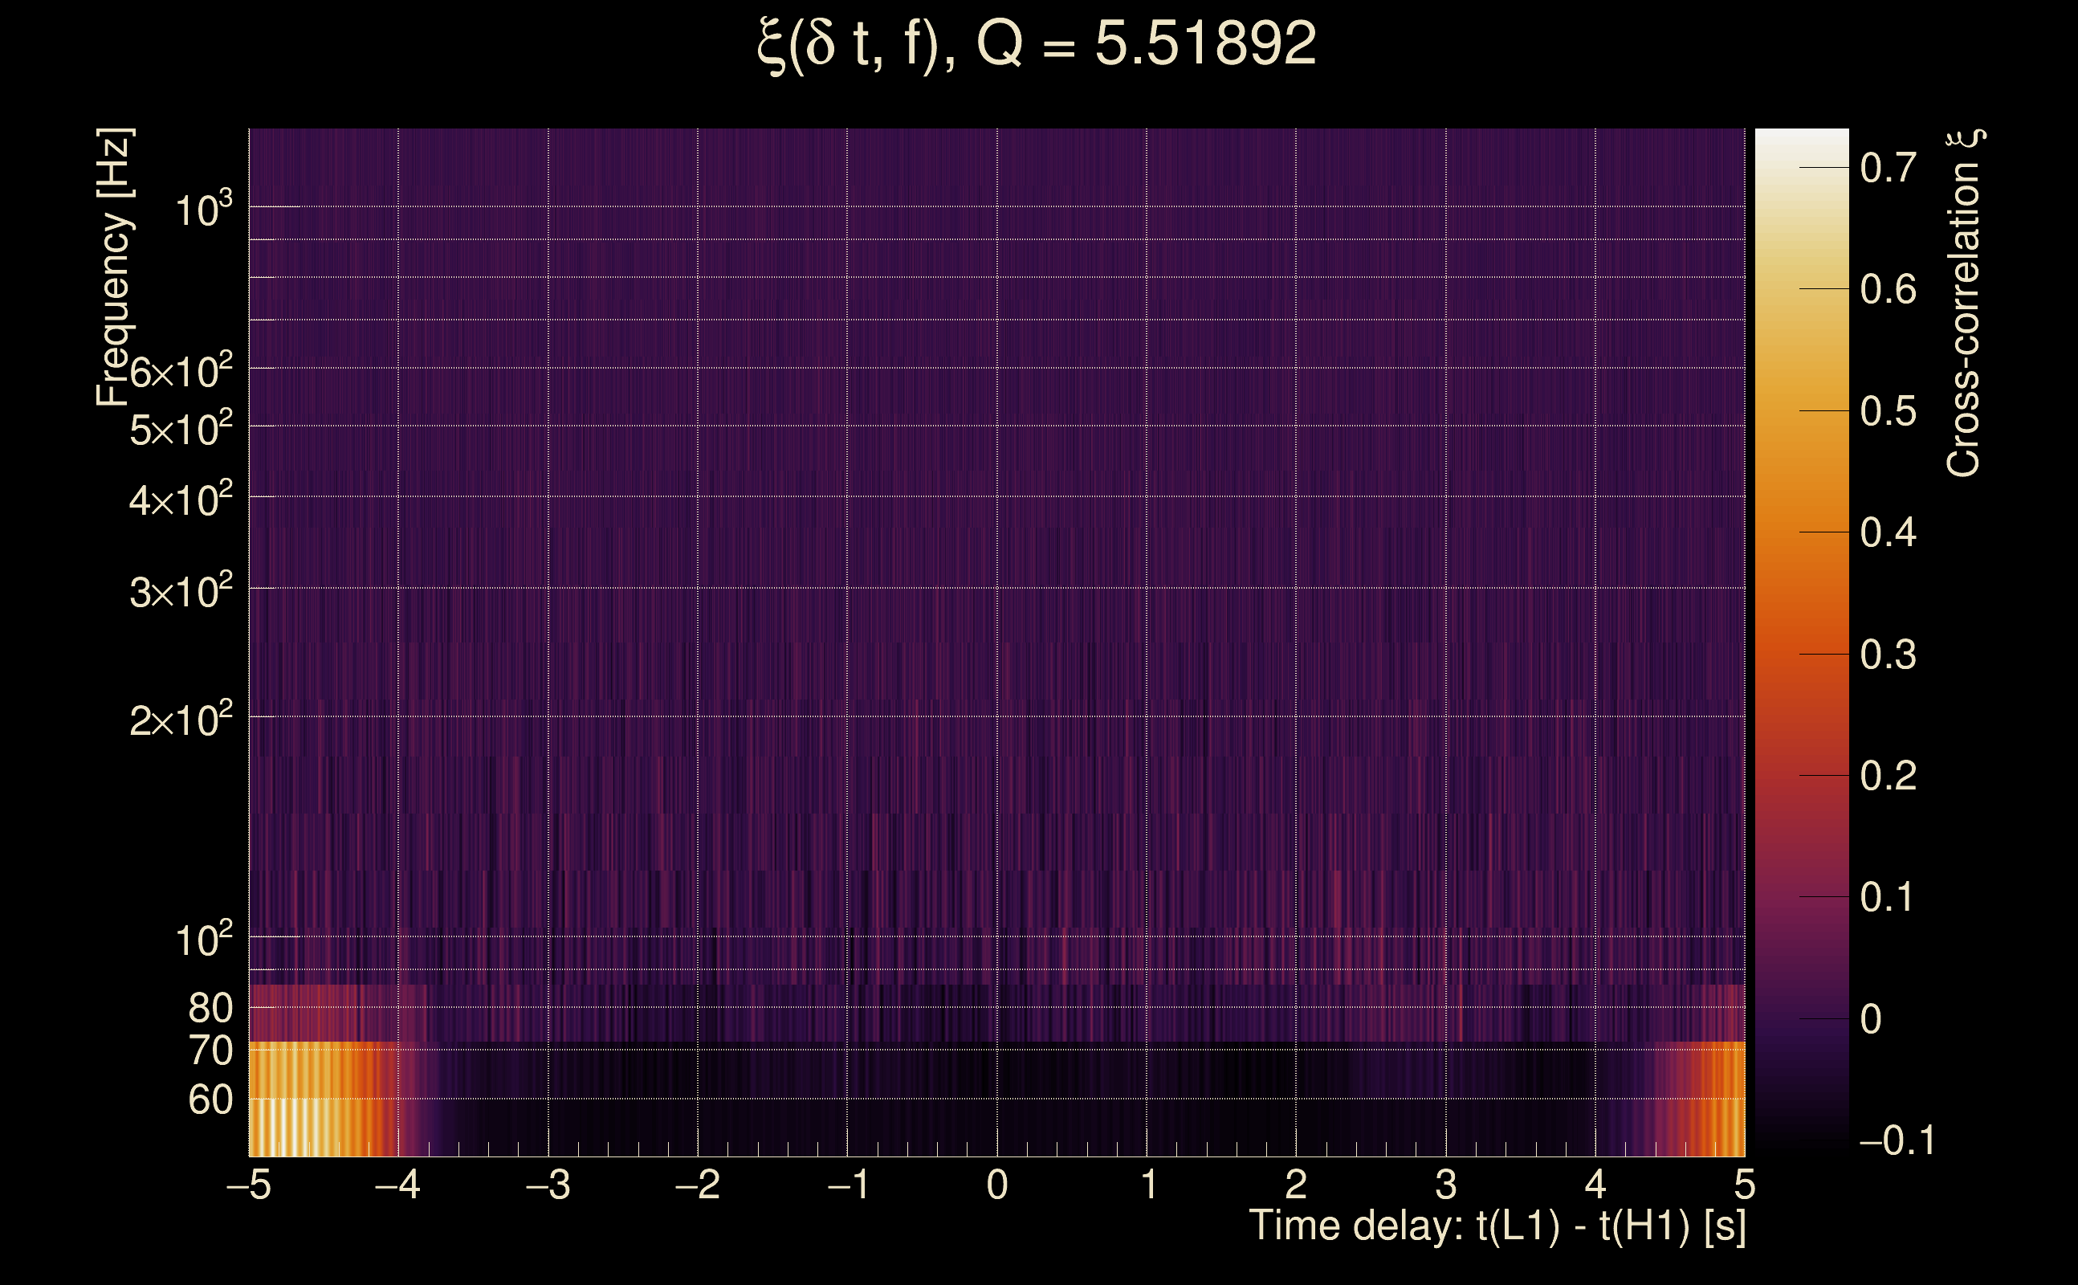
Task: Click the 10² frequency tick label
Action: pyautogui.click(x=203, y=940)
